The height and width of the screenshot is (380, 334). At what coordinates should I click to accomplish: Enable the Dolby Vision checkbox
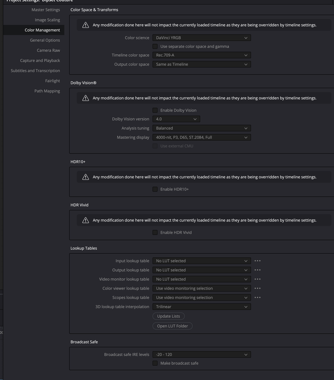point(155,110)
